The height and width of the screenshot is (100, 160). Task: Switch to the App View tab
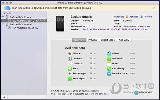tap(124, 40)
